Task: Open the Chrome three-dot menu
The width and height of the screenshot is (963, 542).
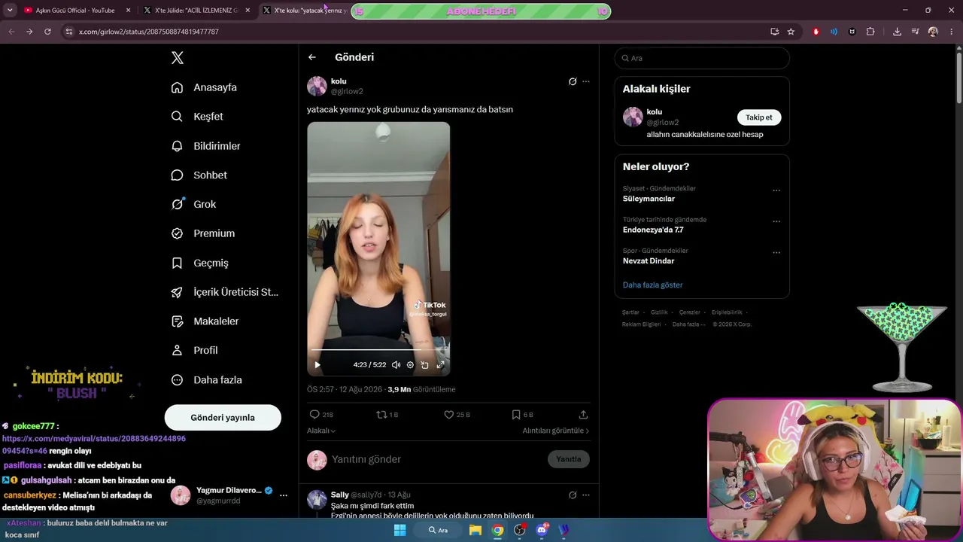Action: pos(951,32)
